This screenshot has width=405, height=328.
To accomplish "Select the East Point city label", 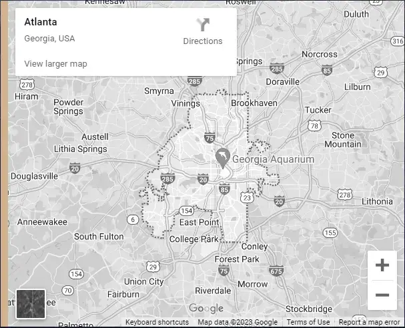I will [x=199, y=223].
